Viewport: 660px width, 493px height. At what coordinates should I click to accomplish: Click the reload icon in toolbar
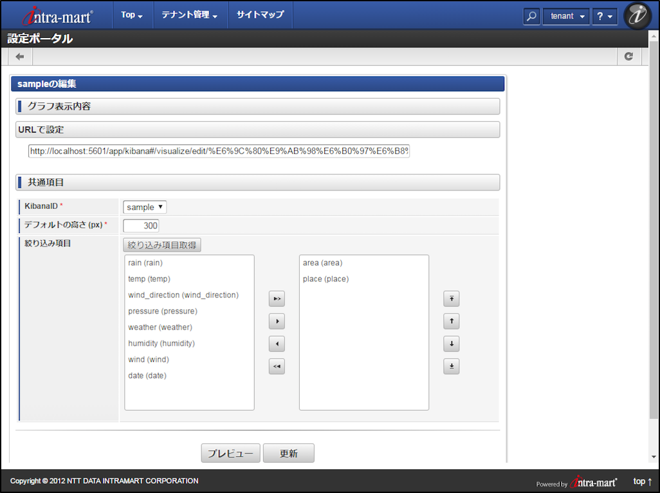628,57
